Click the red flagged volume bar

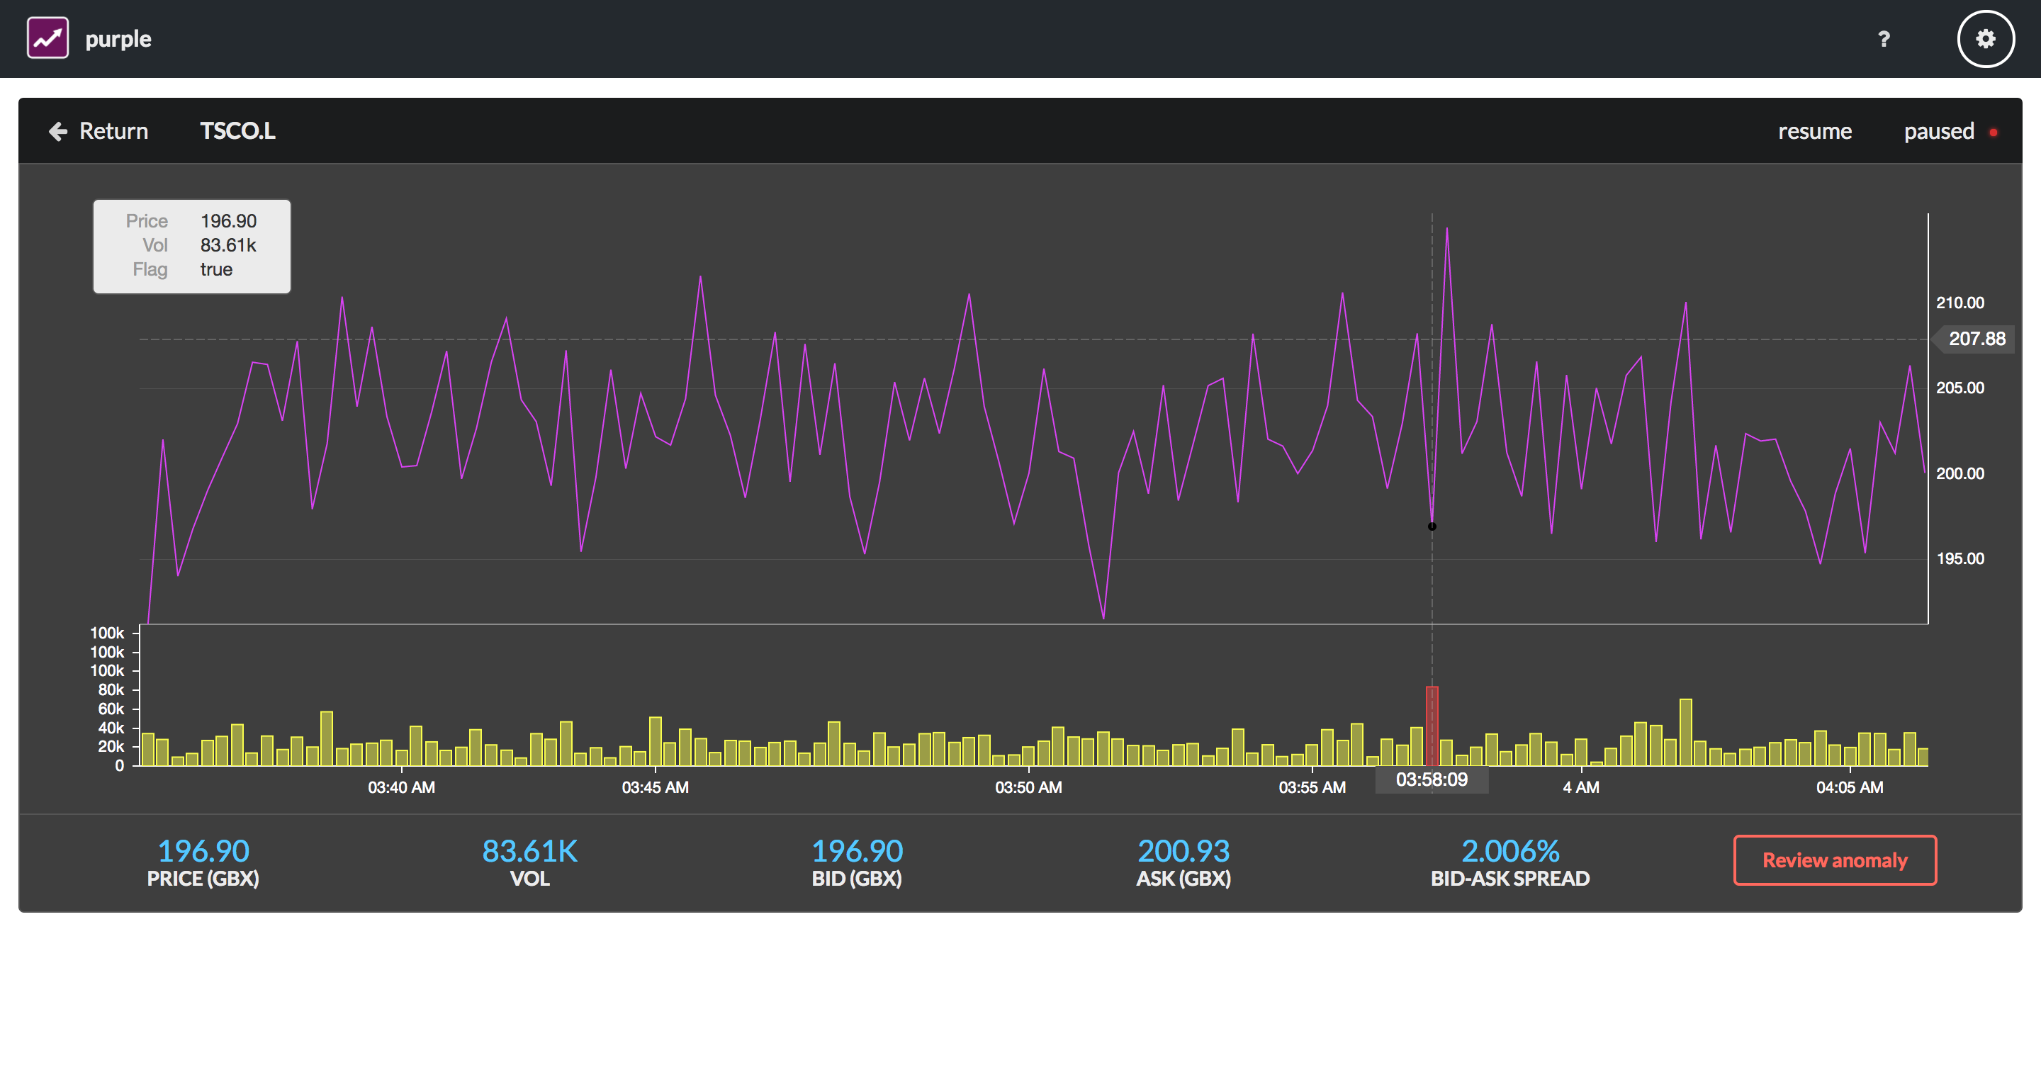(1432, 726)
